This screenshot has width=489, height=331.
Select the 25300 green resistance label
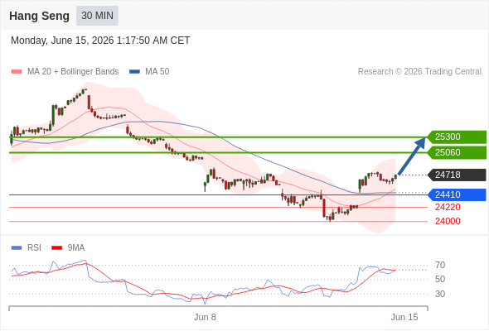(457, 137)
